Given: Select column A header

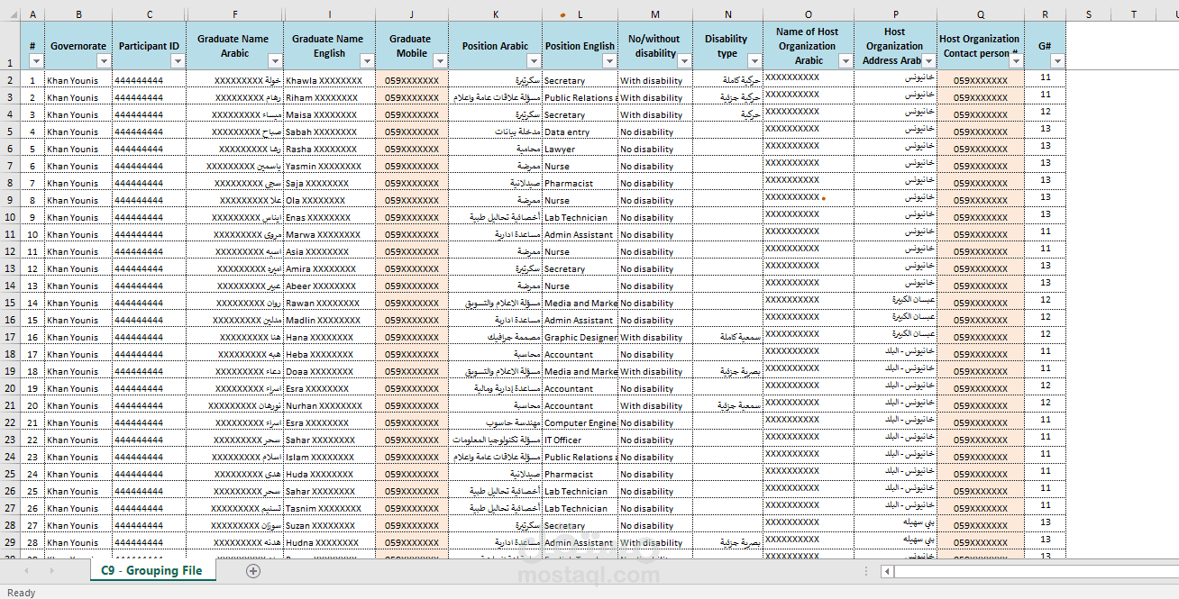Looking at the screenshot, I should (x=32, y=14).
